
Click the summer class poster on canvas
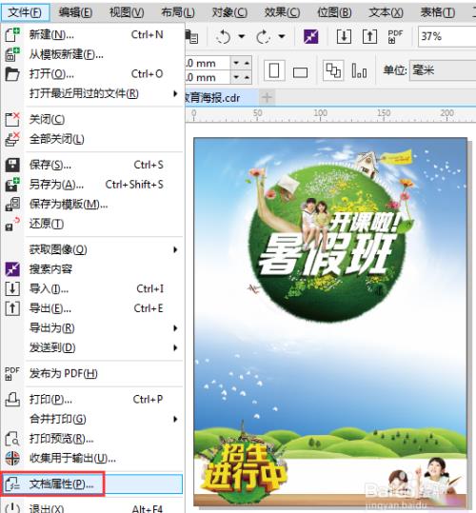tap(330, 322)
